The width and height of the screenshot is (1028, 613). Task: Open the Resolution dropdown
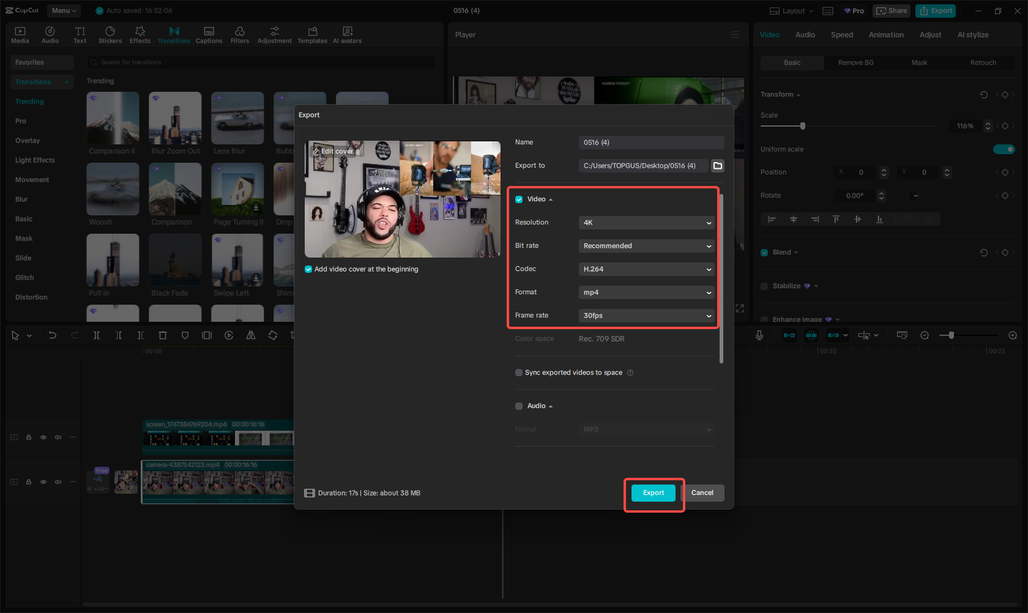(x=646, y=222)
